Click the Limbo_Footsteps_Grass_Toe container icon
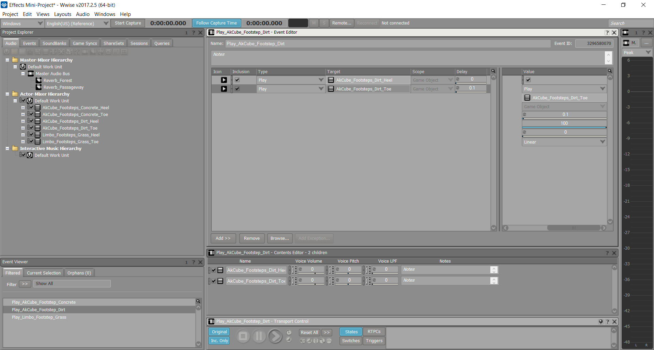The width and height of the screenshot is (654, 350). pyautogui.click(x=38, y=141)
